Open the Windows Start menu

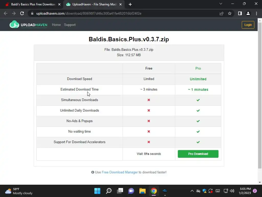97,191
